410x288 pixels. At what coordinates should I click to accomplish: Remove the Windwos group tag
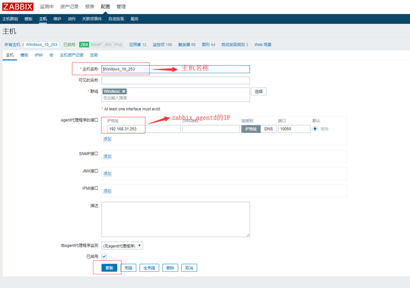tap(123, 91)
